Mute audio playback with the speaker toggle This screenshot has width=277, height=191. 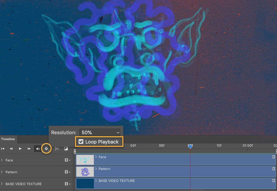click(x=38, y=149)
